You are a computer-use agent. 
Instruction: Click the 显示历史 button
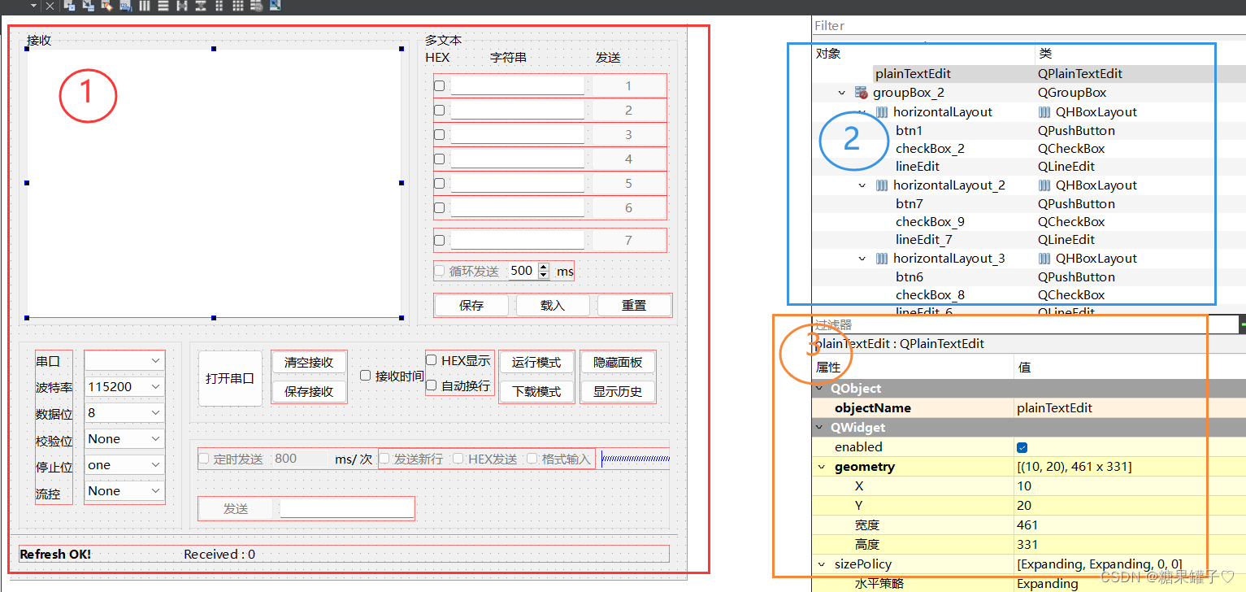pos(618,391)
